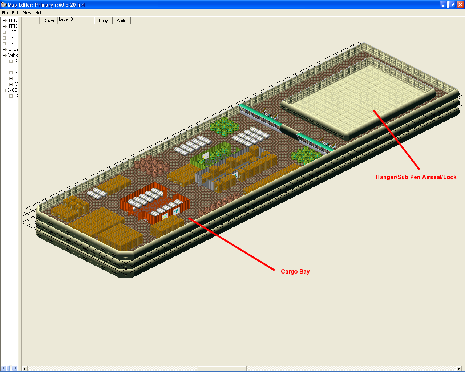Select the G item under X-COI
The image size is (465, 372).
[16, 96]
